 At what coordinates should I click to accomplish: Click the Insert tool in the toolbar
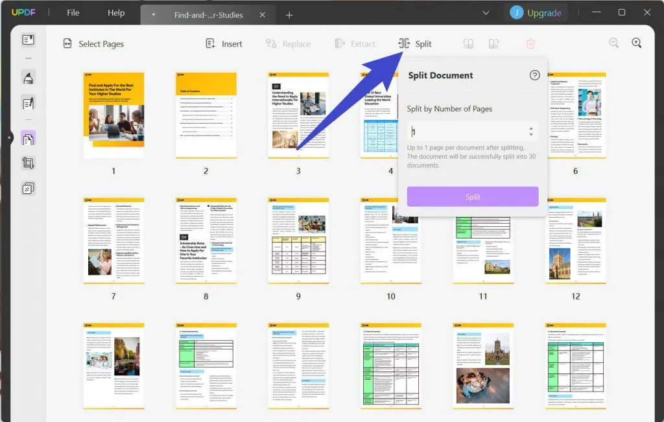tap(224, 43)
